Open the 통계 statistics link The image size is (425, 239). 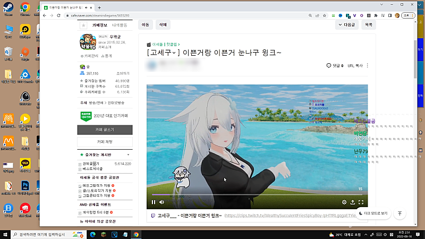click(x=107, y=56)
